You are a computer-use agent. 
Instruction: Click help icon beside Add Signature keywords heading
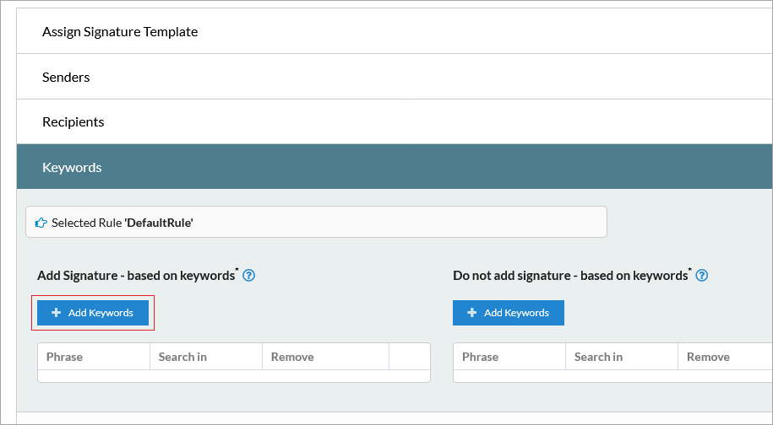(248, 275)
